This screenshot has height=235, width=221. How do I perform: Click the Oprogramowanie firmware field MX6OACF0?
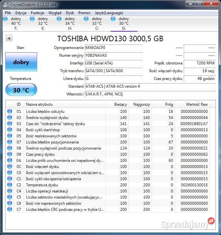click(113, 48)
